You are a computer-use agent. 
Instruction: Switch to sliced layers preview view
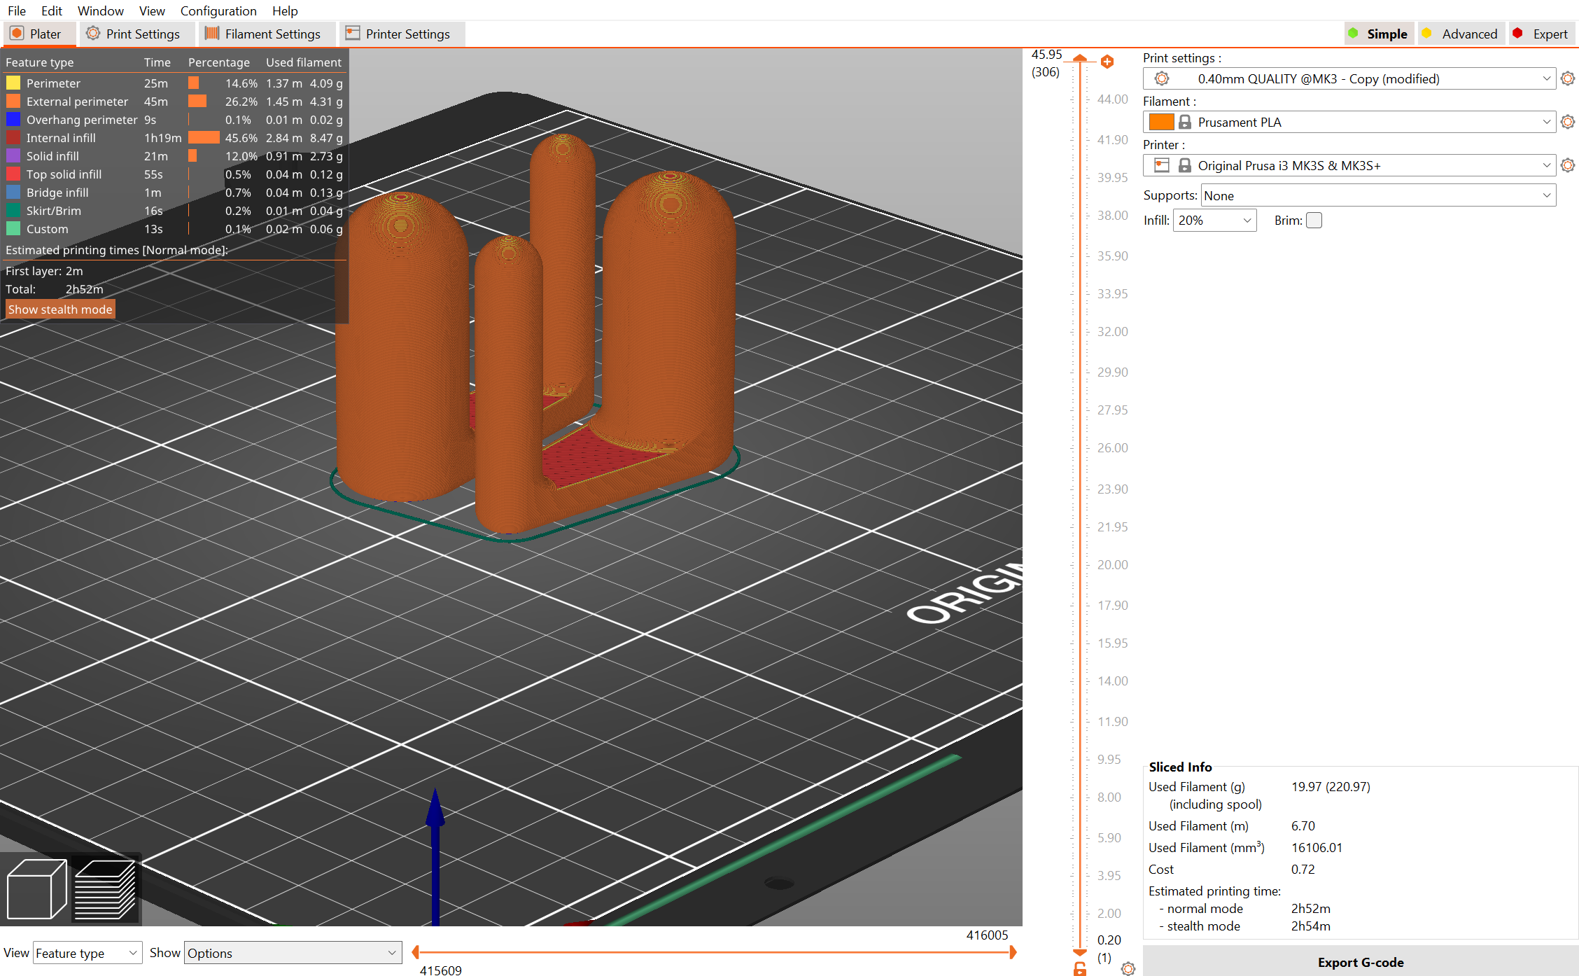(105, 889)
